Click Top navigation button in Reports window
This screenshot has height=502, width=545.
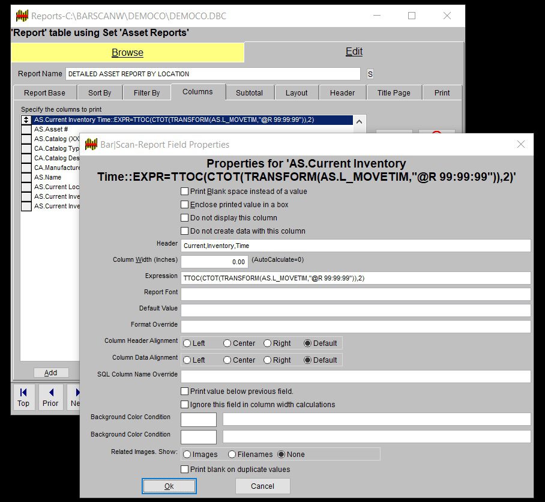tap(23, 398)
